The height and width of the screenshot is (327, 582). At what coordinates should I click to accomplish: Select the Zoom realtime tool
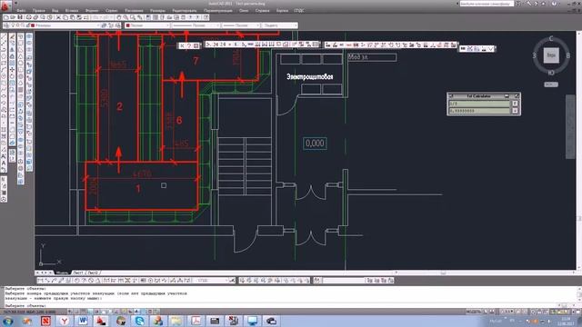pyautogui.click(x=125, y=17)
